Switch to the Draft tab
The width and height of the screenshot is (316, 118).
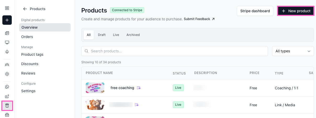(102, 35)
